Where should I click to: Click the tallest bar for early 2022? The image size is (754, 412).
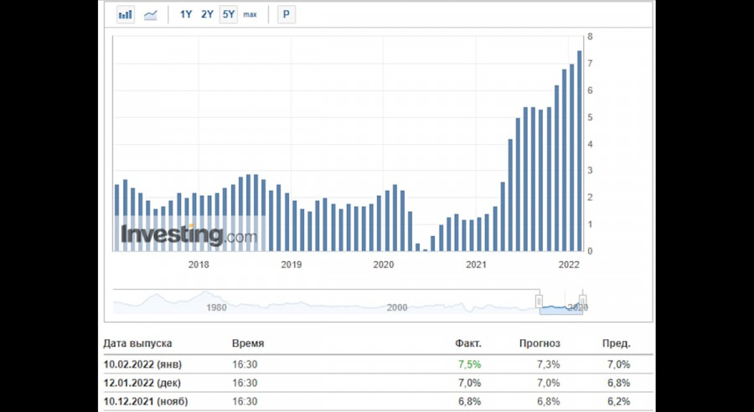pyautogui.click(x=580, y=151)
